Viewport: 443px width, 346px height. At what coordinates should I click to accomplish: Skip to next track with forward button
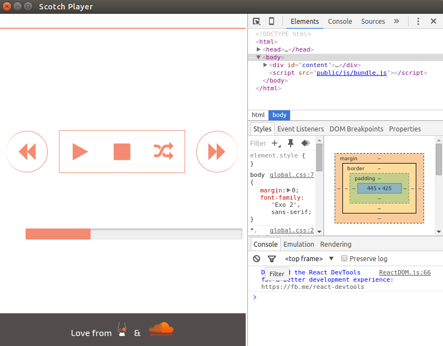coord(217,151)
